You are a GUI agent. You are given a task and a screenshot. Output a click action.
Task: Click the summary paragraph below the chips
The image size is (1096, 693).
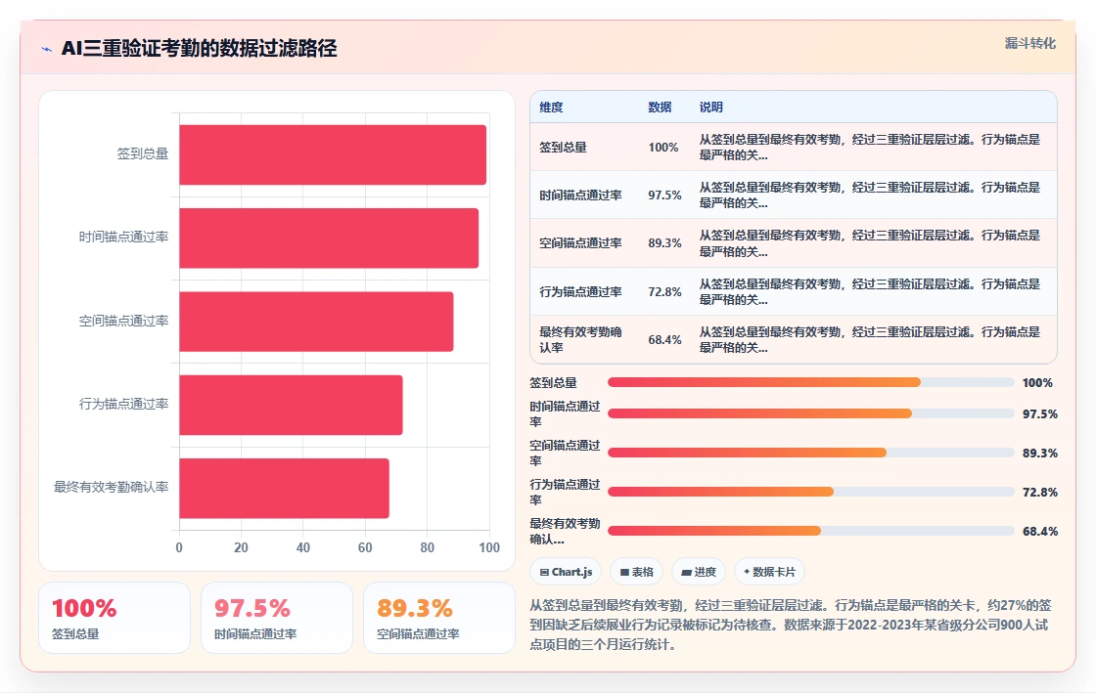click(x=791, y=625)
